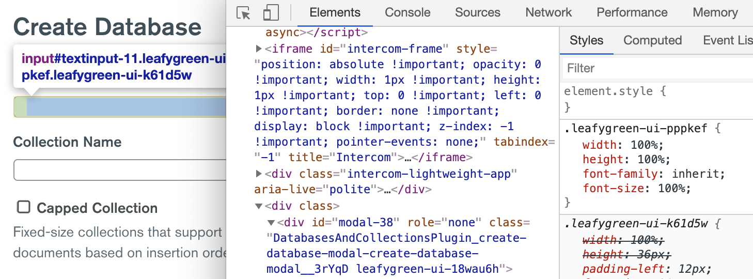Image resolution: width=753 pixels, height=279 pixels.
Task: Toggle the device toolbar icon
Action: pyautogui.click(x=271, y=13)
